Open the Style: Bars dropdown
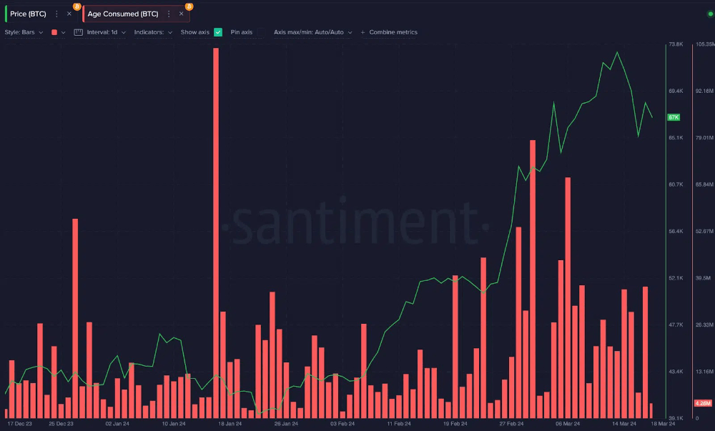 (x=24, y=32)
